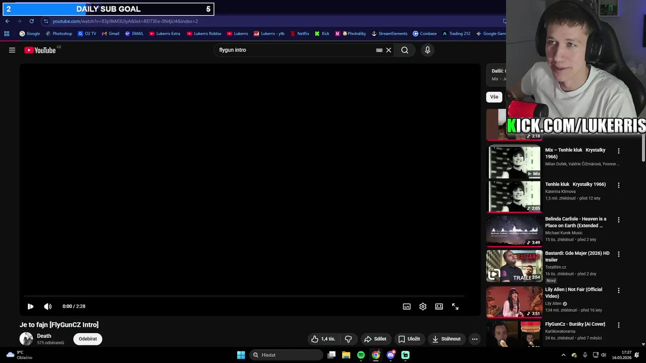Dislike the video
Screen dimensions: 646x363
(x=348, y=339)
